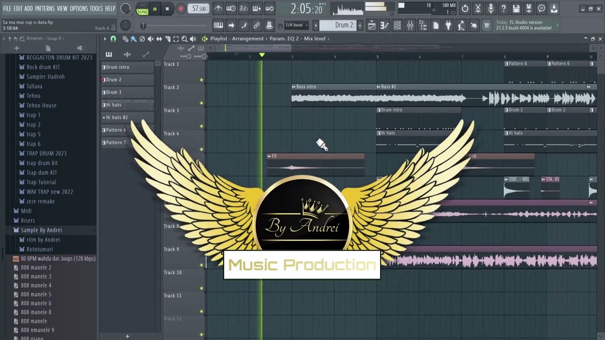The height and width of the screenshot is (340, 605).
Task: Open the plugin picker plug icon
Action: 448,25
